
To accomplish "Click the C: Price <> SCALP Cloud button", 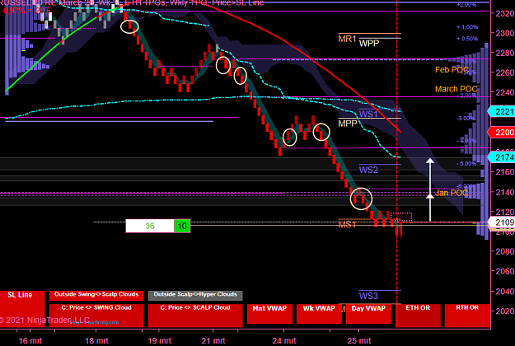I will tap(195, 316).
